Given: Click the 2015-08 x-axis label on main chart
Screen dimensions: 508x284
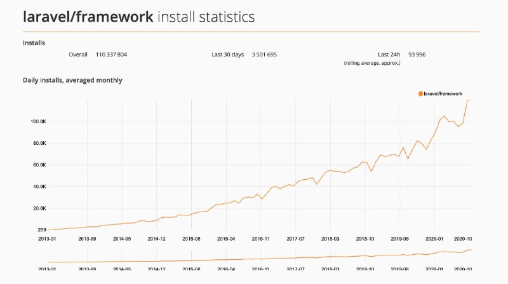Looking at the screenshot, I should click(x=191, y=239).
